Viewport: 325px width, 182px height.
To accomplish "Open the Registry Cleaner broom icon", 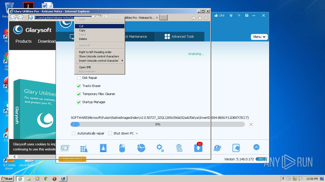I will click(x=84, y=148).
